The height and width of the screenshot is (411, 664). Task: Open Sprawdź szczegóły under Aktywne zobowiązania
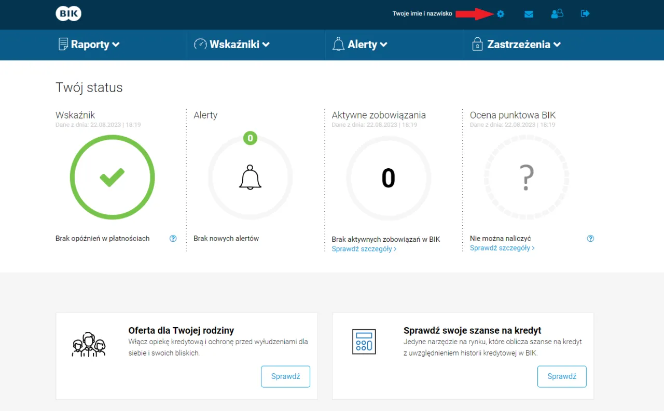tap(364, 248)
